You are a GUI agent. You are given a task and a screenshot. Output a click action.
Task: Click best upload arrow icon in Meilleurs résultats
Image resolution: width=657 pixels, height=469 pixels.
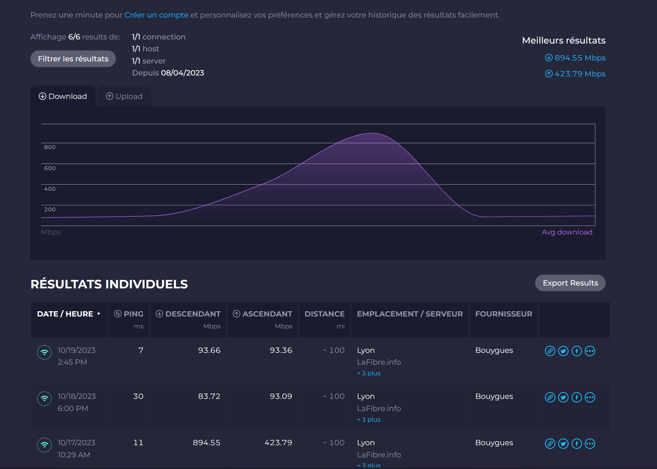pyautogui.click(x=549, y=74)
